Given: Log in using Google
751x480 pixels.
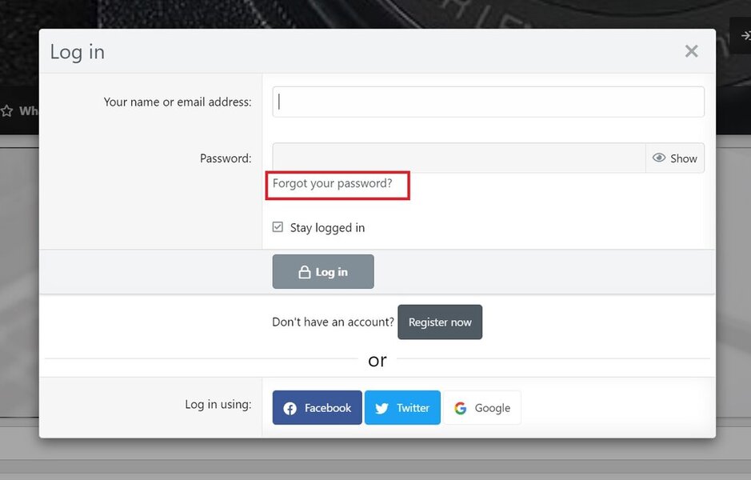Looking at the screenshot, I should 481,408.
